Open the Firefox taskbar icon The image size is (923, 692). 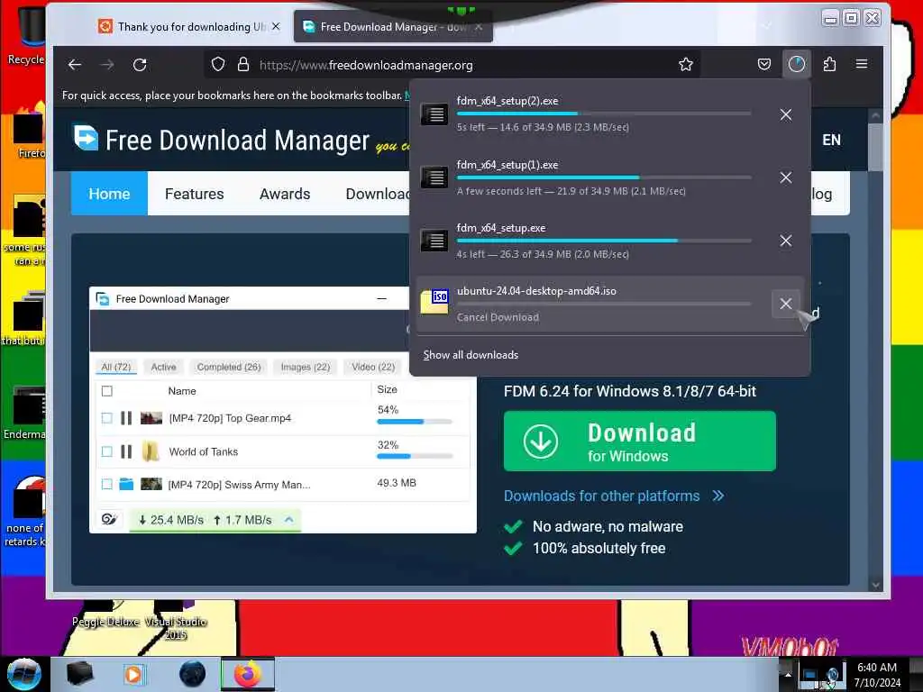click(x=248, y=674)
